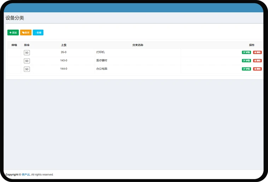Focus the sort order field for 医疗器材

tap(27, 61)
